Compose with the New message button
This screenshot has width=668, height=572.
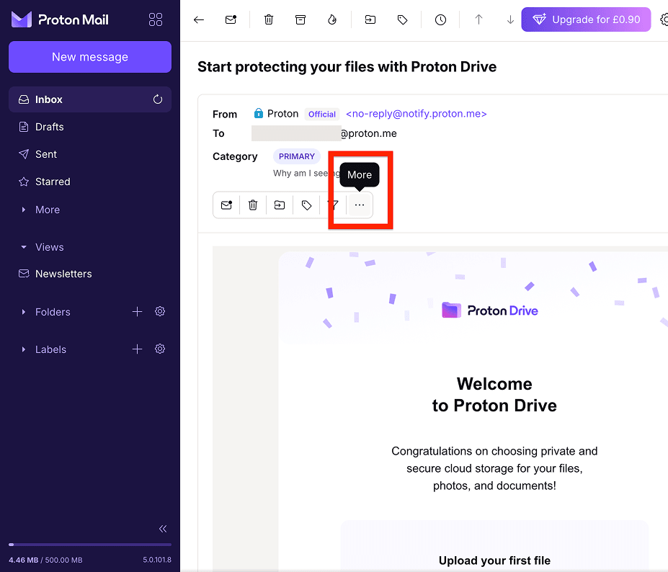[x=90, y=57]
